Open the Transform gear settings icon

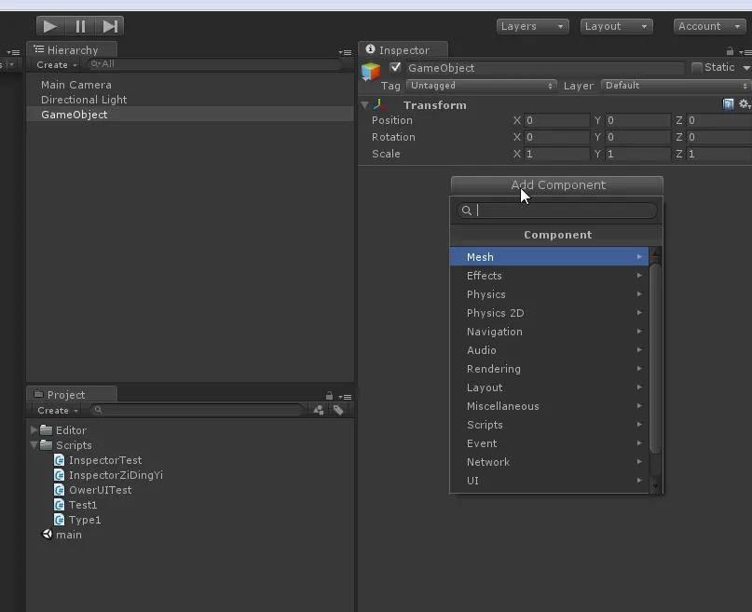(744, 104)
